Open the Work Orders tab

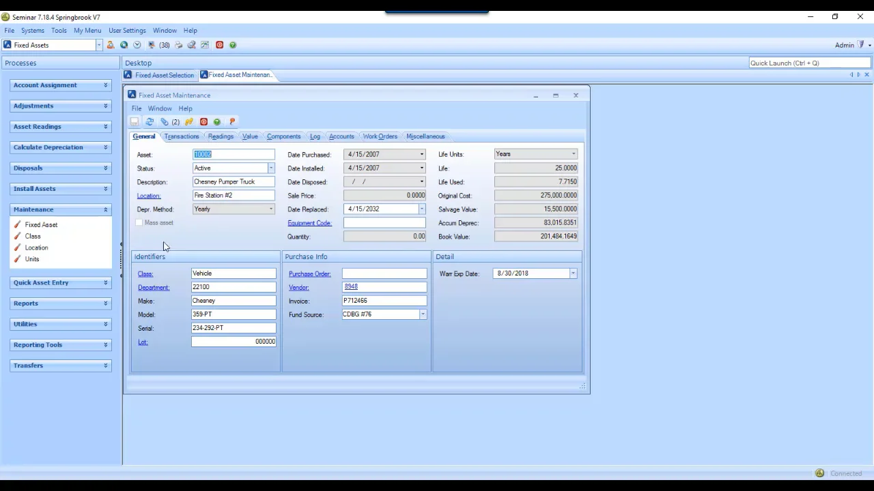click(x=380, y=136)
